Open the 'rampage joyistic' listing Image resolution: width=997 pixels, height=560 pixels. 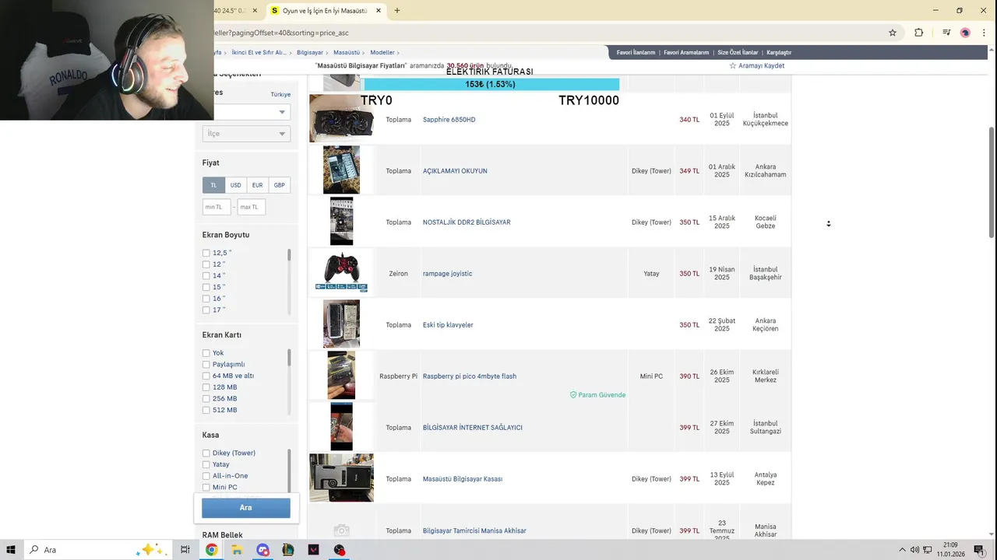pos(447,274)
